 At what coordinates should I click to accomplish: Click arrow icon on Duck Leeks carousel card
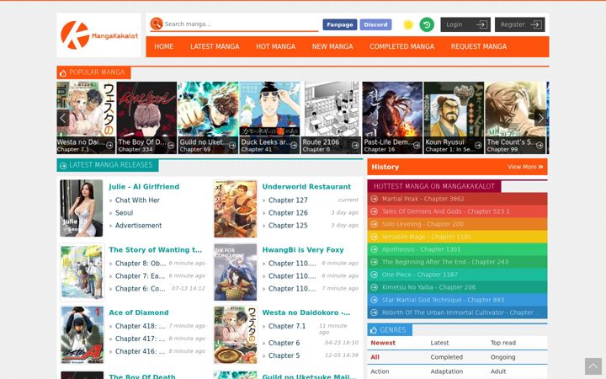pos(294,146)
